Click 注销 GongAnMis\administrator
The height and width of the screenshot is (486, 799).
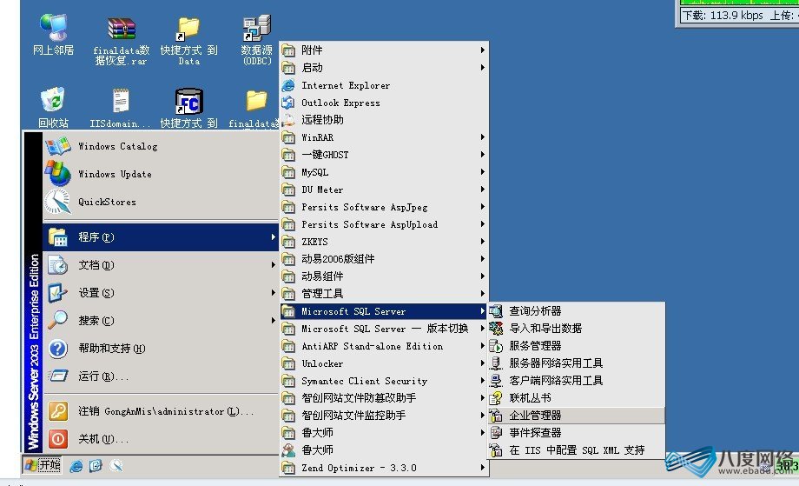[161, 411]
